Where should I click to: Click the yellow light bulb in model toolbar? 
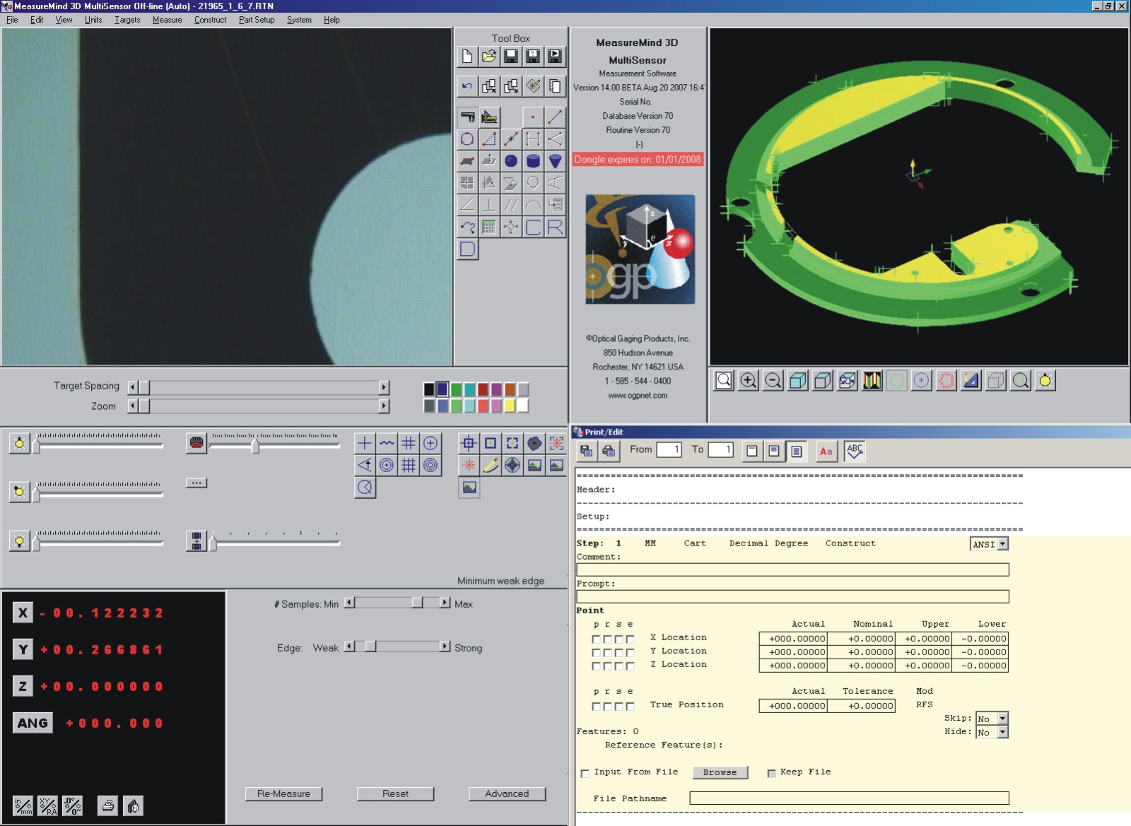tap(1045, 381)
